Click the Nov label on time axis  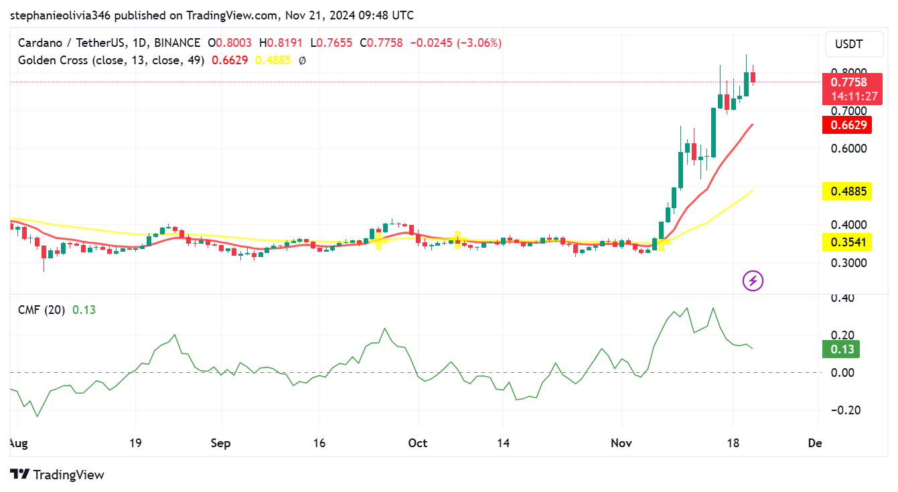coord(621,443)
